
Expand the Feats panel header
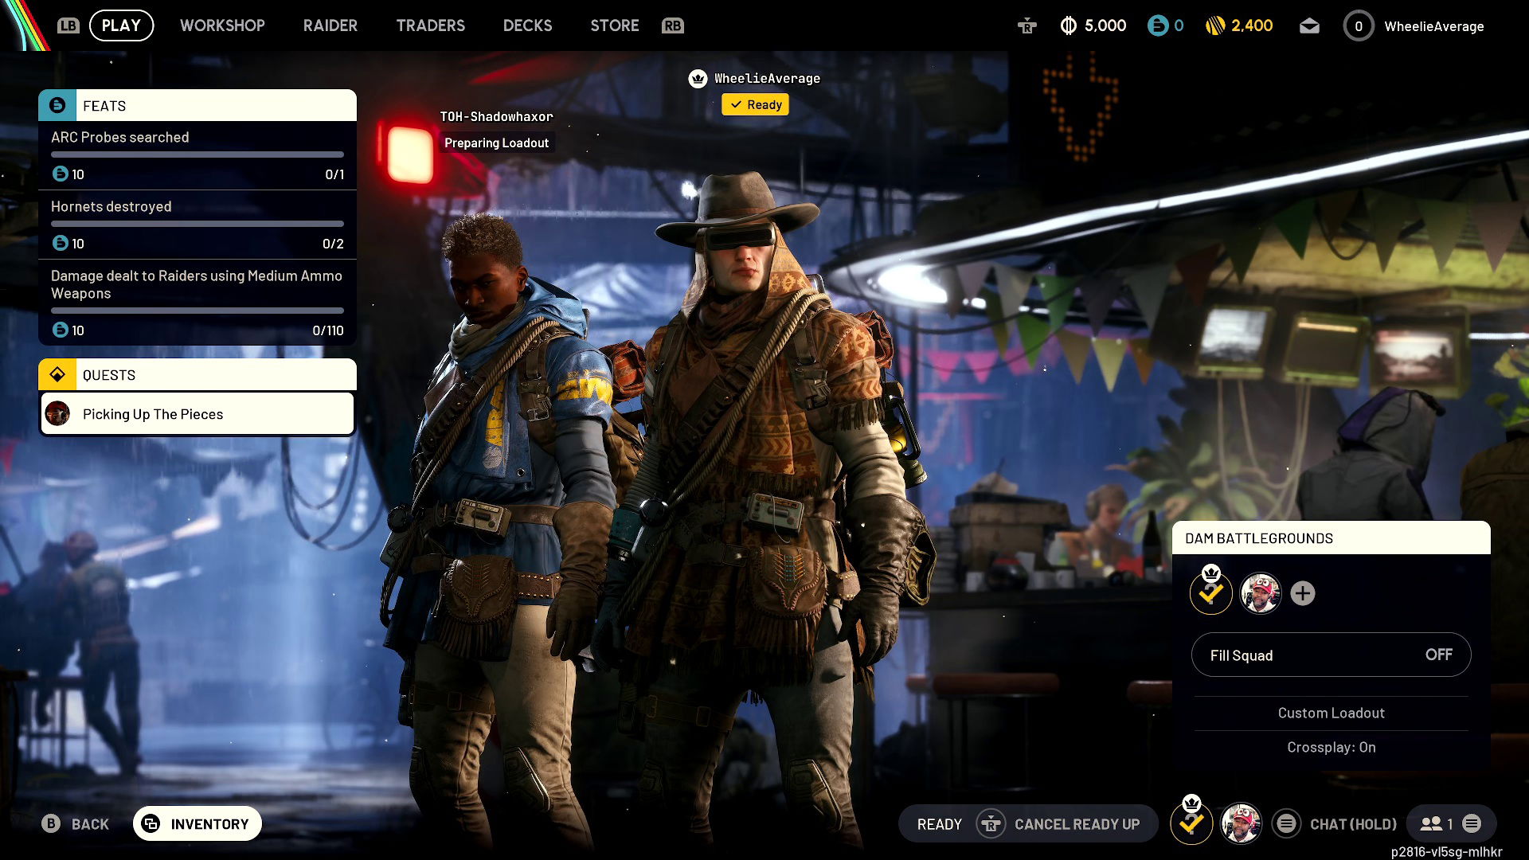click(x=196, y=105)
